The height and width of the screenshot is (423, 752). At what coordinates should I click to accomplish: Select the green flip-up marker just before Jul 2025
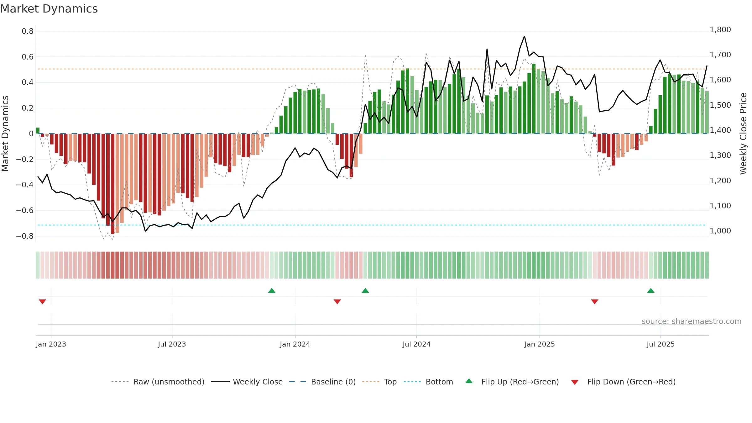[651, 290]
